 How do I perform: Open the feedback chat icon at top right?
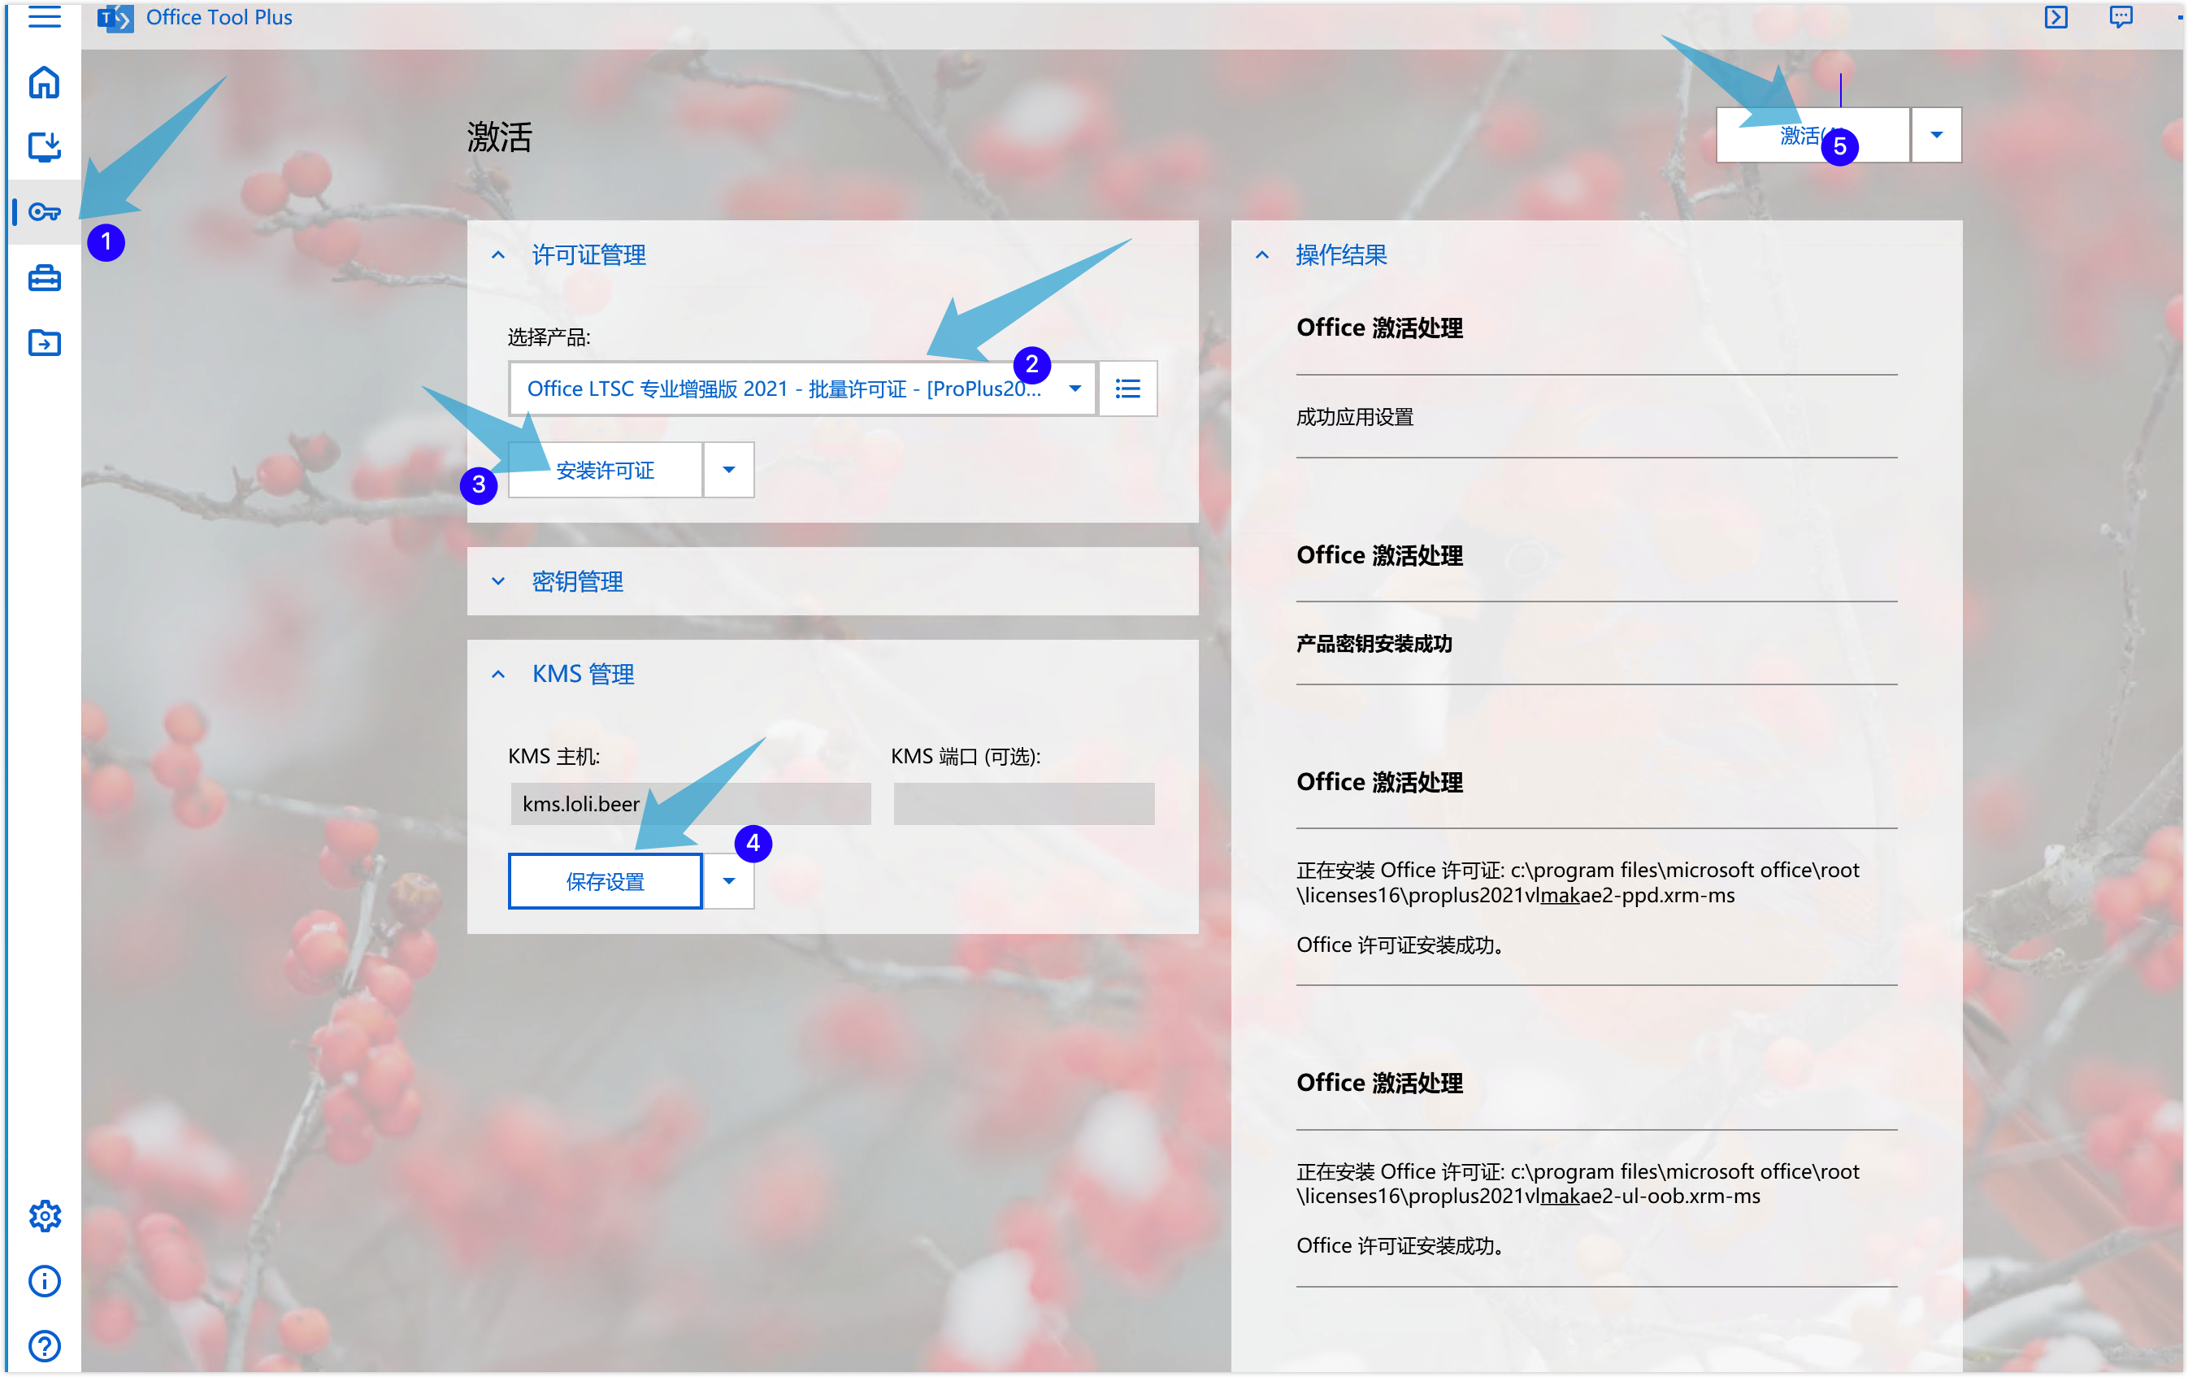2121,16
